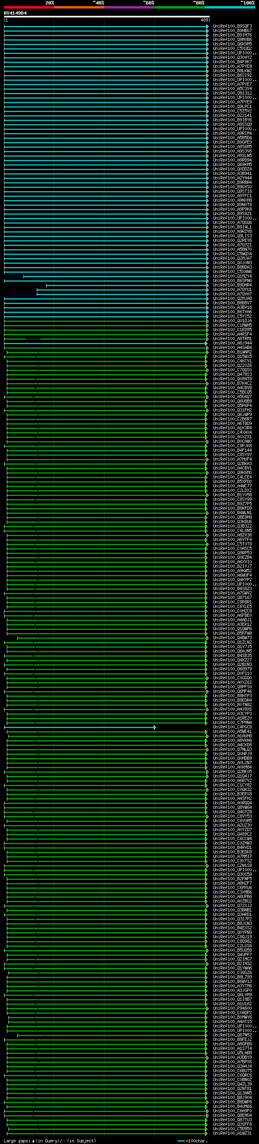
Task: Click the cyan alignment bar for UniRef100_B9DHR4
Action: pos(127,285)
